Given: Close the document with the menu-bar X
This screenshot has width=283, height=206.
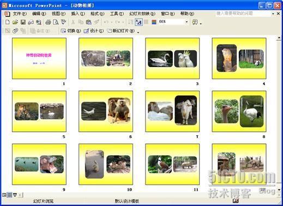Looking at the screenshot, I should [x=278, y=14].
